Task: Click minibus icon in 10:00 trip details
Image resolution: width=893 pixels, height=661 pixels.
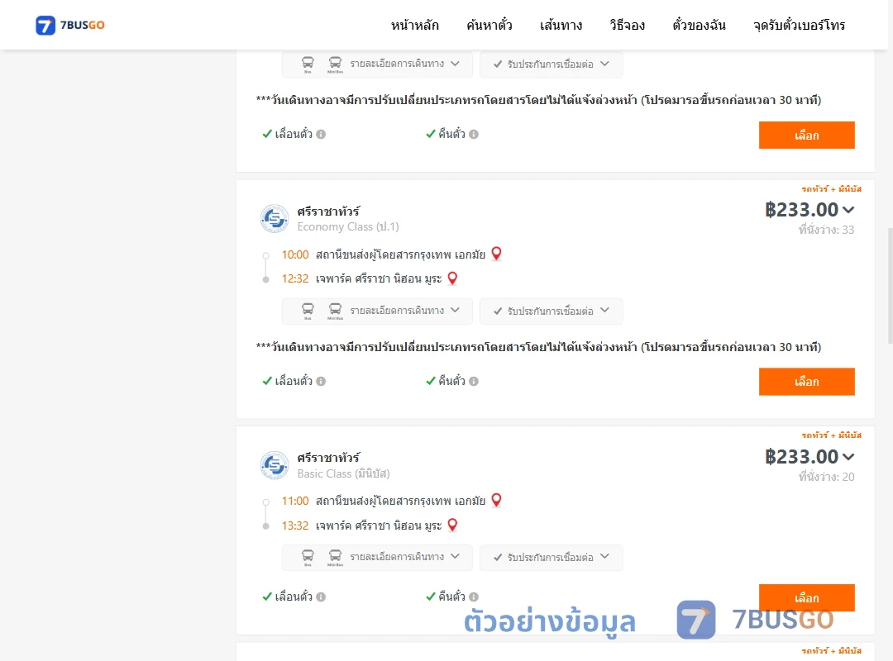Action: click(x=335, y=311)
